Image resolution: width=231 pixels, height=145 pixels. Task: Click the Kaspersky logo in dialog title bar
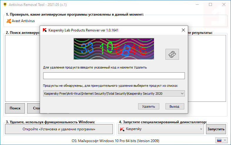pyautogui.click(x=44, y=30)
